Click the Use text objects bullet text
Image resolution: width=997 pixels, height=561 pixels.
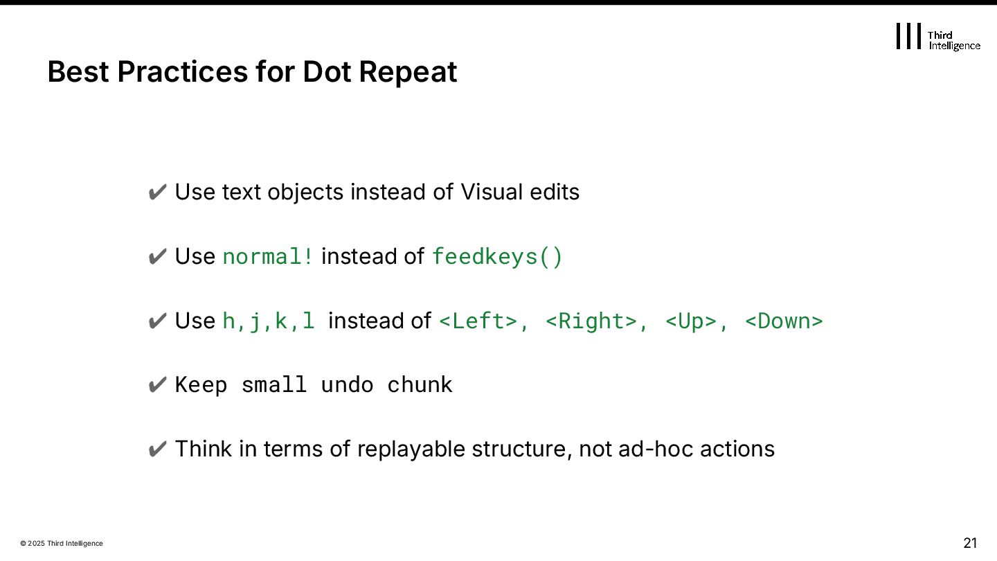pyautogui.click(x=377, y=192)
